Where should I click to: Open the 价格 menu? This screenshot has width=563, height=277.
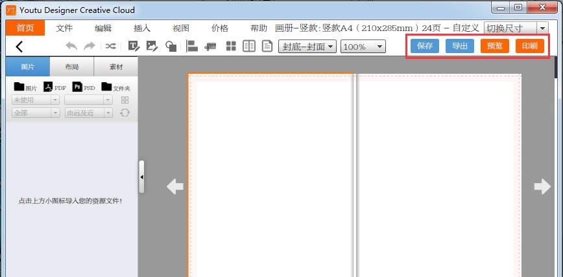tap(220, 28)
